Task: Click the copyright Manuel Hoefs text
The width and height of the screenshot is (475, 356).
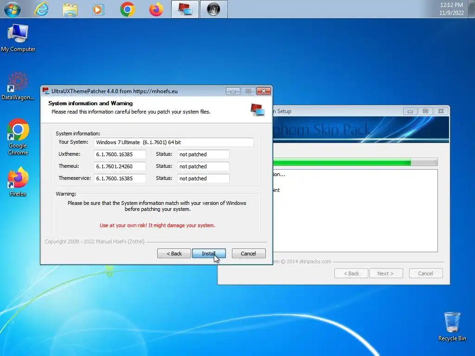Action: coord(95,242)
